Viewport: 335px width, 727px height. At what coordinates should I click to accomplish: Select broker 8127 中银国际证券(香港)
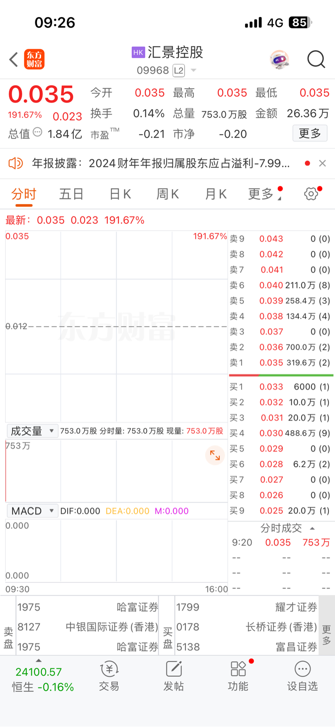(x=88, y=627)
